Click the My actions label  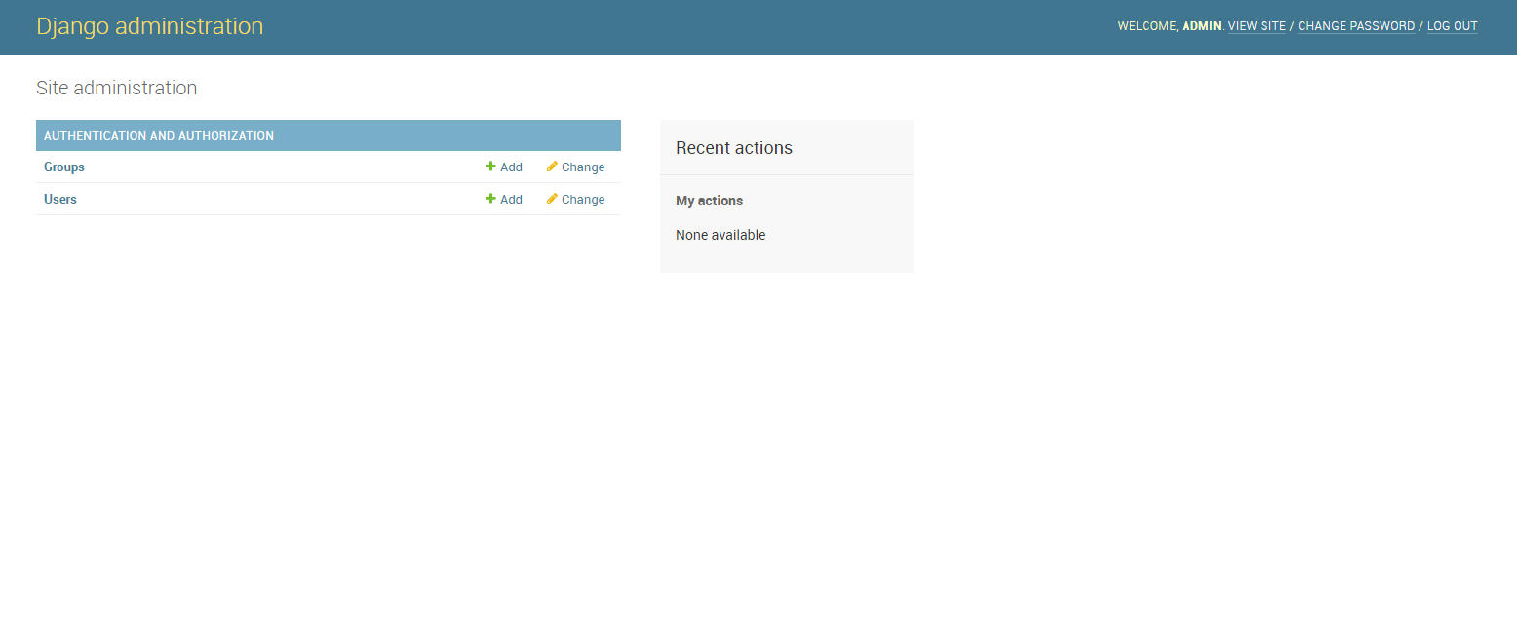[x=710, y=201]
